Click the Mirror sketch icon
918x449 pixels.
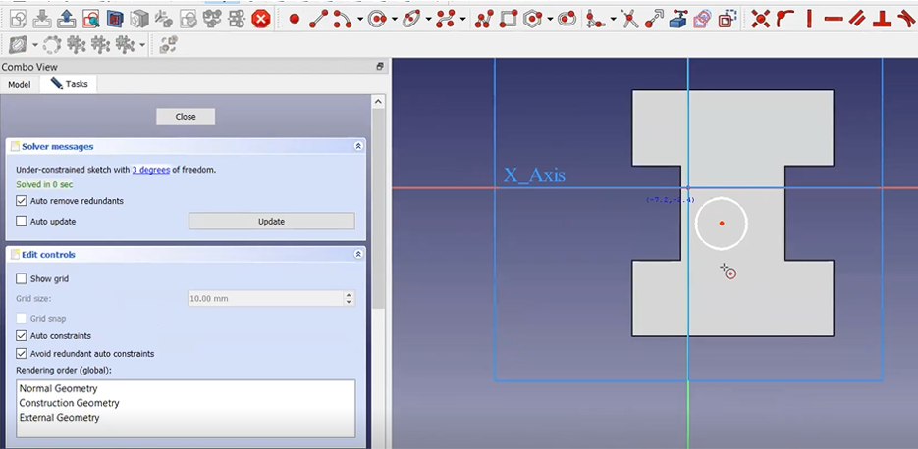click(x=237, y=20)
